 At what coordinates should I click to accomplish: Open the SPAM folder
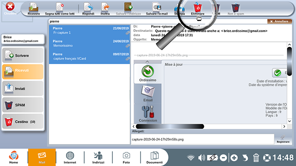click(x=23, y=105)
